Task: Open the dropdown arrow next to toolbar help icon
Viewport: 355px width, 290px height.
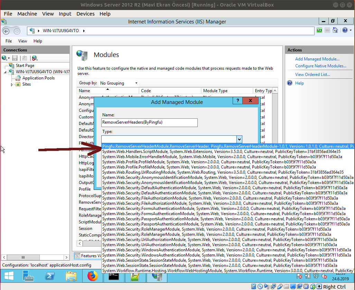Action: click(351, 30)
